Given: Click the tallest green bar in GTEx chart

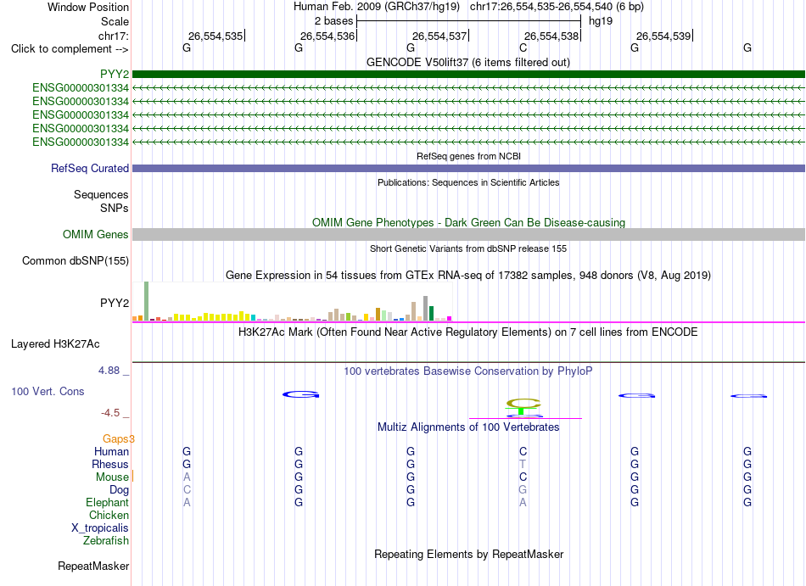Looking at the screenshot, I should 147,301.
